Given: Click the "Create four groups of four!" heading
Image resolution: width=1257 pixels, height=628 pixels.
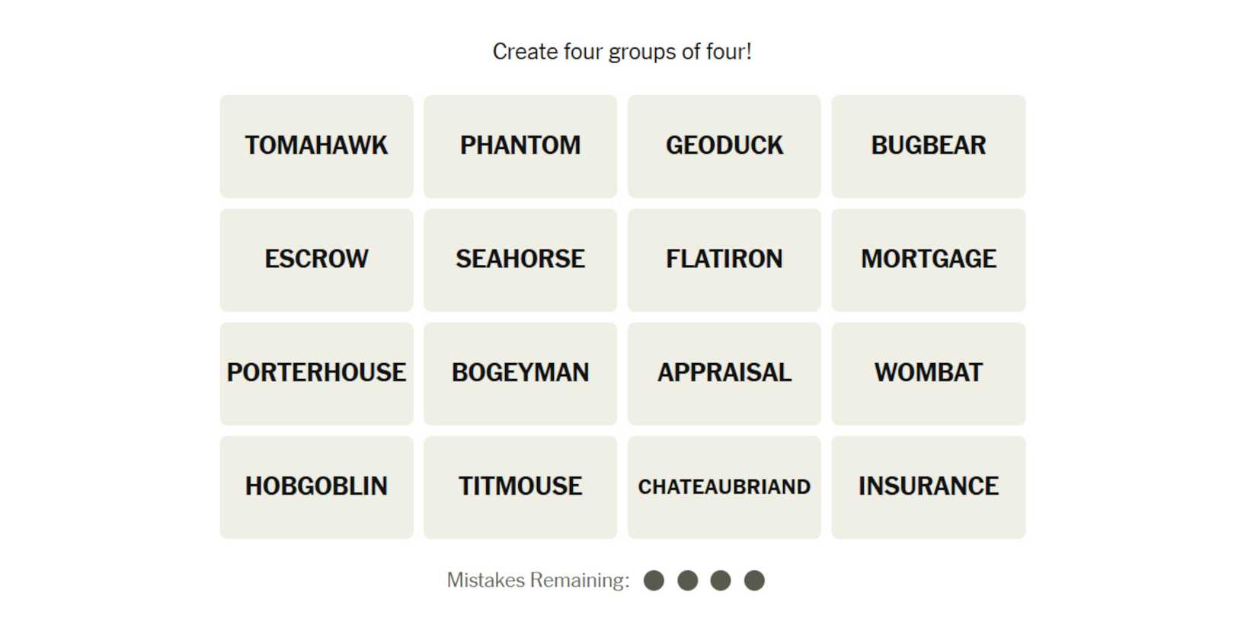Looking at the screenshot, I should click(622, 52).
